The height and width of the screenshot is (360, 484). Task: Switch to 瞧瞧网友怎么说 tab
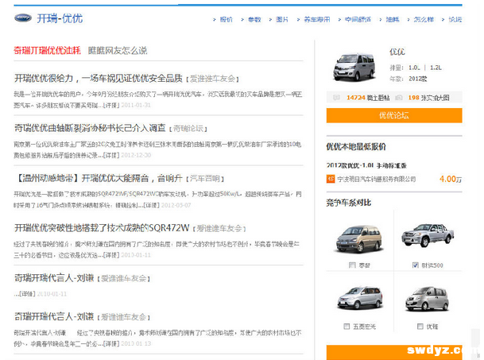[117, 51]
